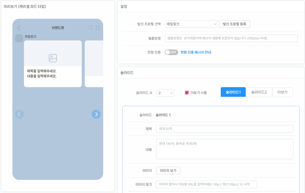Toggle the 연령 인증 OFF switch
305x193 pixels.
coord(171,52)
